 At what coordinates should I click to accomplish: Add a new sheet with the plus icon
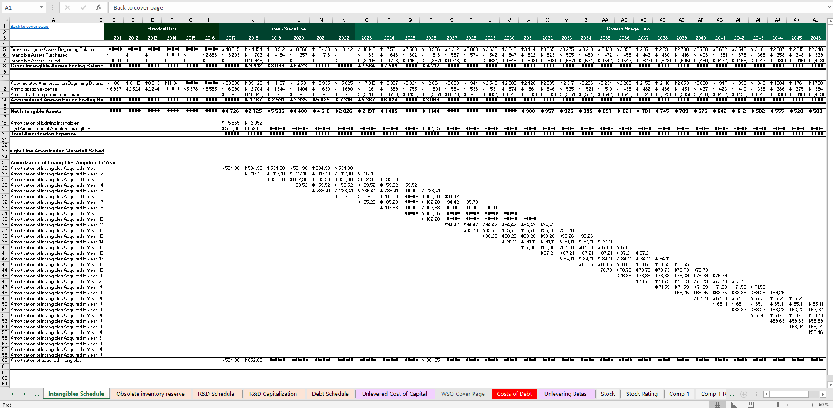[x=744, y=394]
